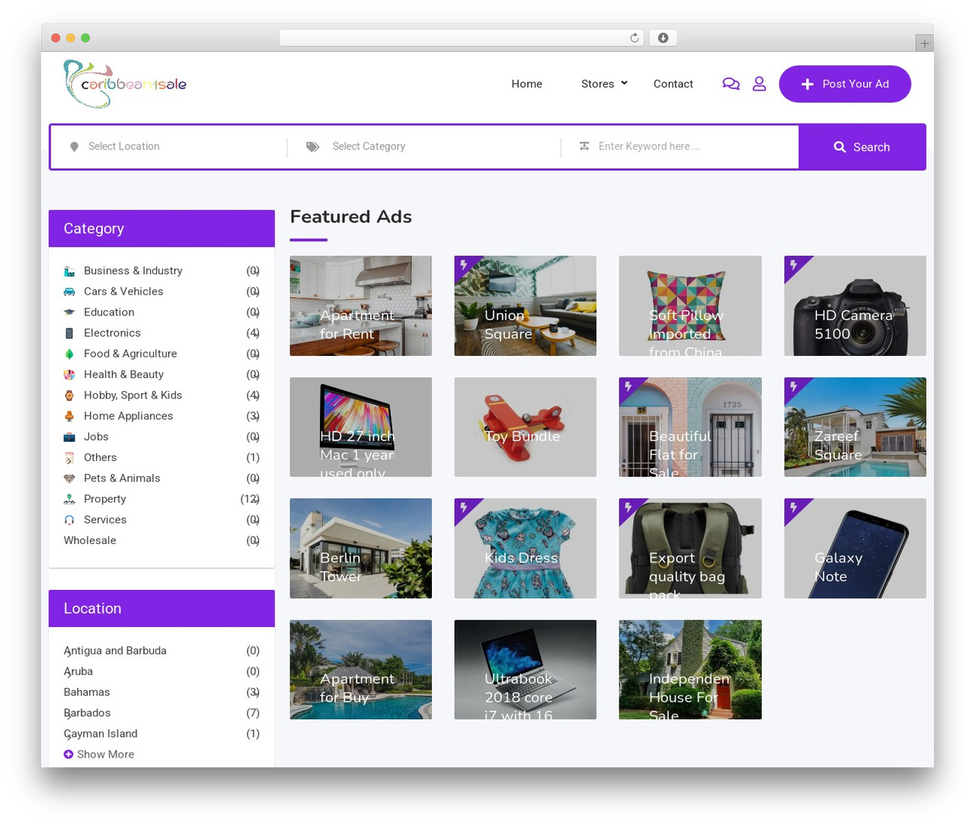
Task: Click featured bolt badge on Galaxy Note
Action: click(793, 507)
